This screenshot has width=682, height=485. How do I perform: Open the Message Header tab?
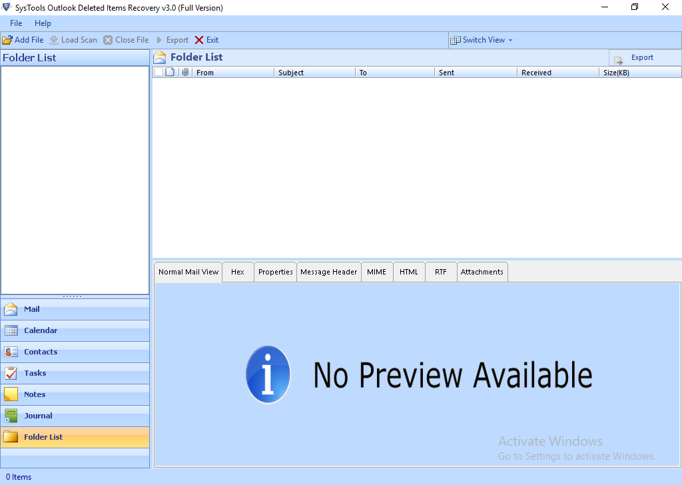coord(328,272)
